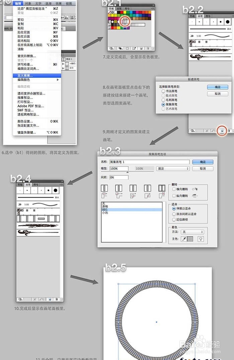Click the 间距 spacing input field
234x360 pixels.
click(x=119, y=177)
